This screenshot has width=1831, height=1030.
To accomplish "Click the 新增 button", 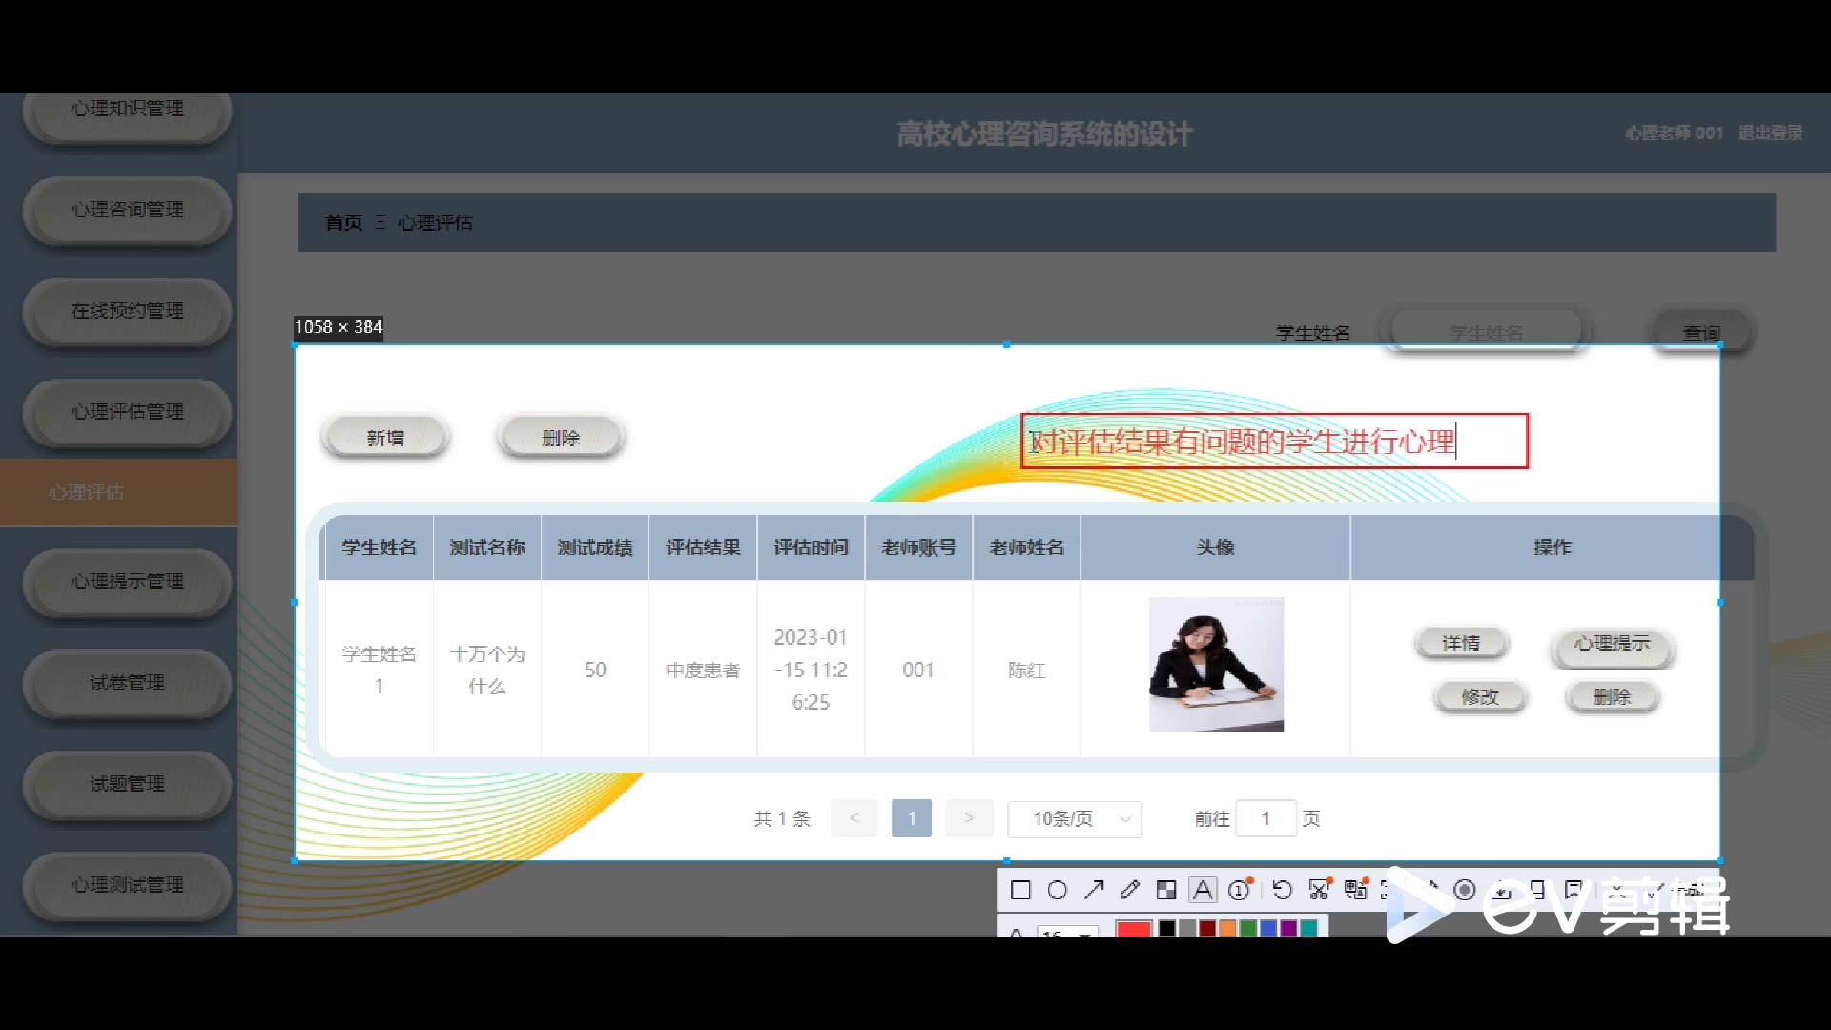I will click(385, 438).
